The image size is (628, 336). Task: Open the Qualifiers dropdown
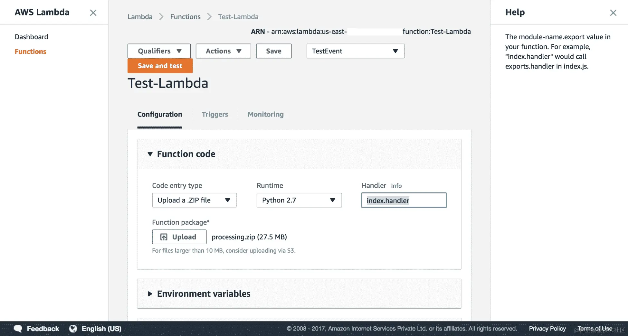(159, 51)
